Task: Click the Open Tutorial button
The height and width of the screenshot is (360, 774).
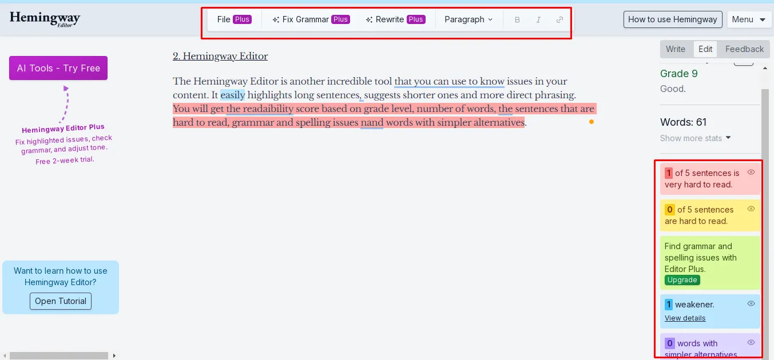Action: [x=61, y=301]
